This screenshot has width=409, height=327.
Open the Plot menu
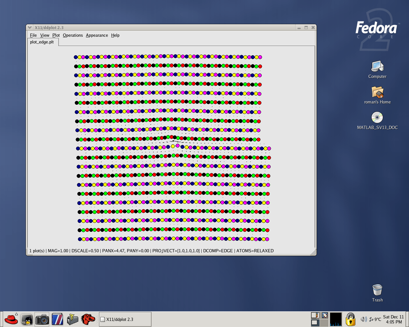tap(56, 35)
